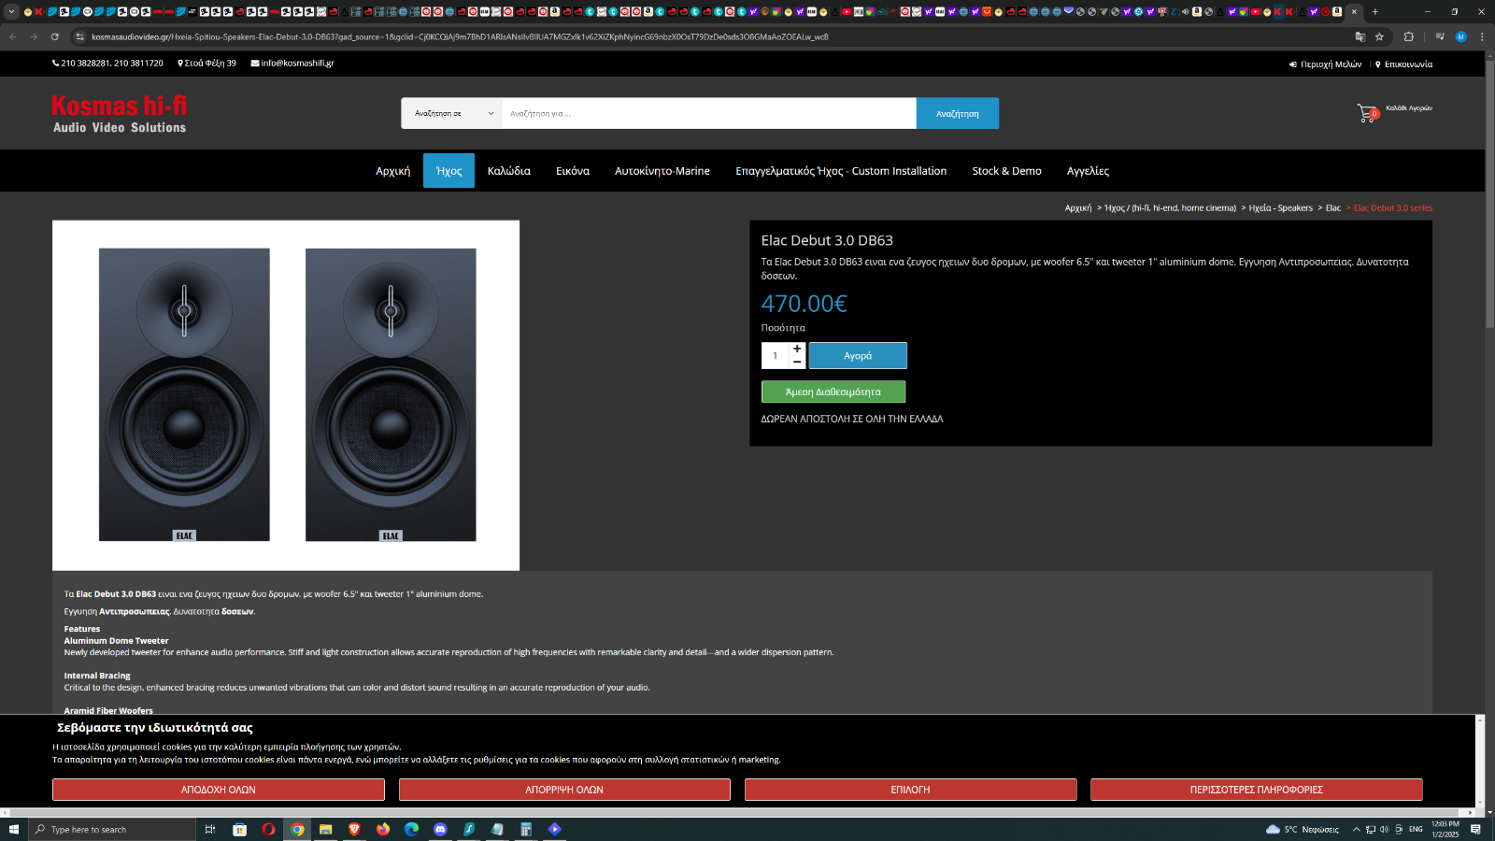The width and height of the screenshot is (1495, 841).
Task: Click the browser address bar URL
Action: coord(460,37)
